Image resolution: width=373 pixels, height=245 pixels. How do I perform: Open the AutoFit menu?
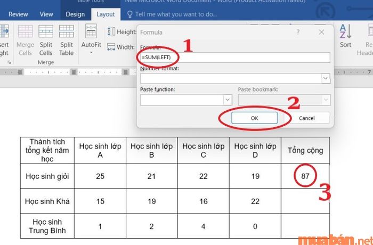[x=91, y=39]
